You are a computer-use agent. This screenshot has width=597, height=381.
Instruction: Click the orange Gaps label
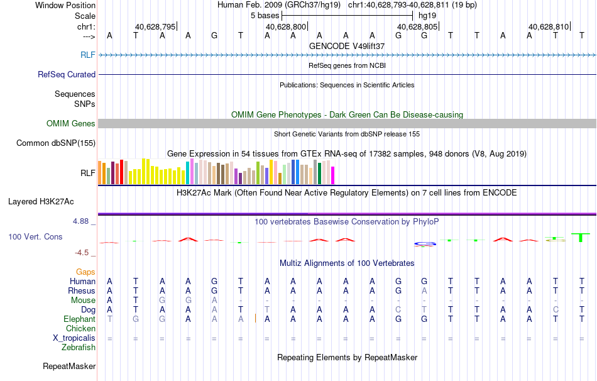coord(85,272)
